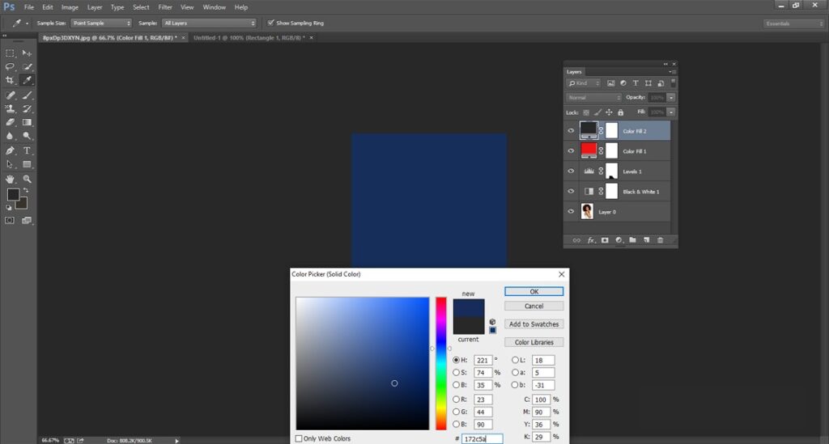Image resolution: width=829 pixels, height=444 pixels.
Task: Open the status bar info arrow
Action: (177, 440)
